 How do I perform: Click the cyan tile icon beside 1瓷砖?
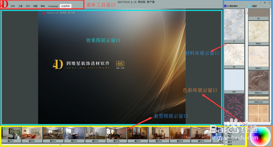pyautogui.click(x=250, y=6)
